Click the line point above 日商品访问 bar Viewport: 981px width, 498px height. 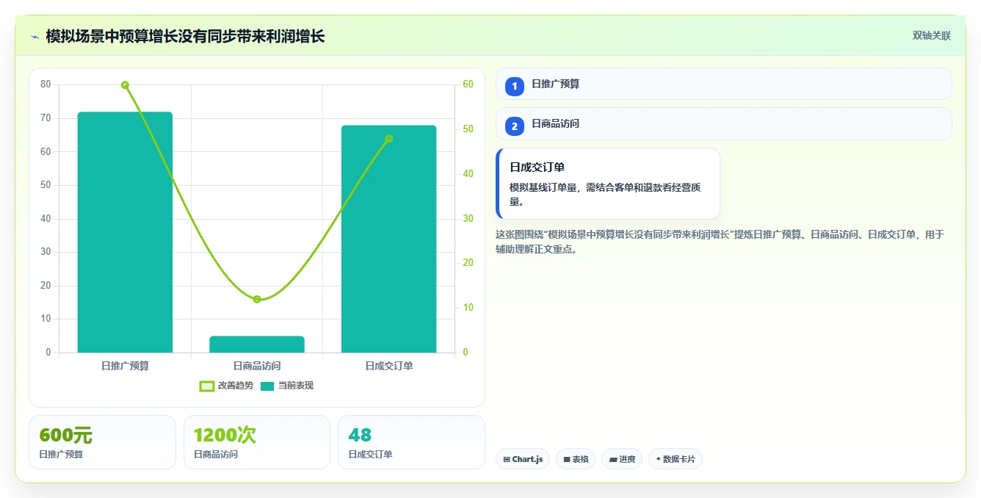[257, 299]
